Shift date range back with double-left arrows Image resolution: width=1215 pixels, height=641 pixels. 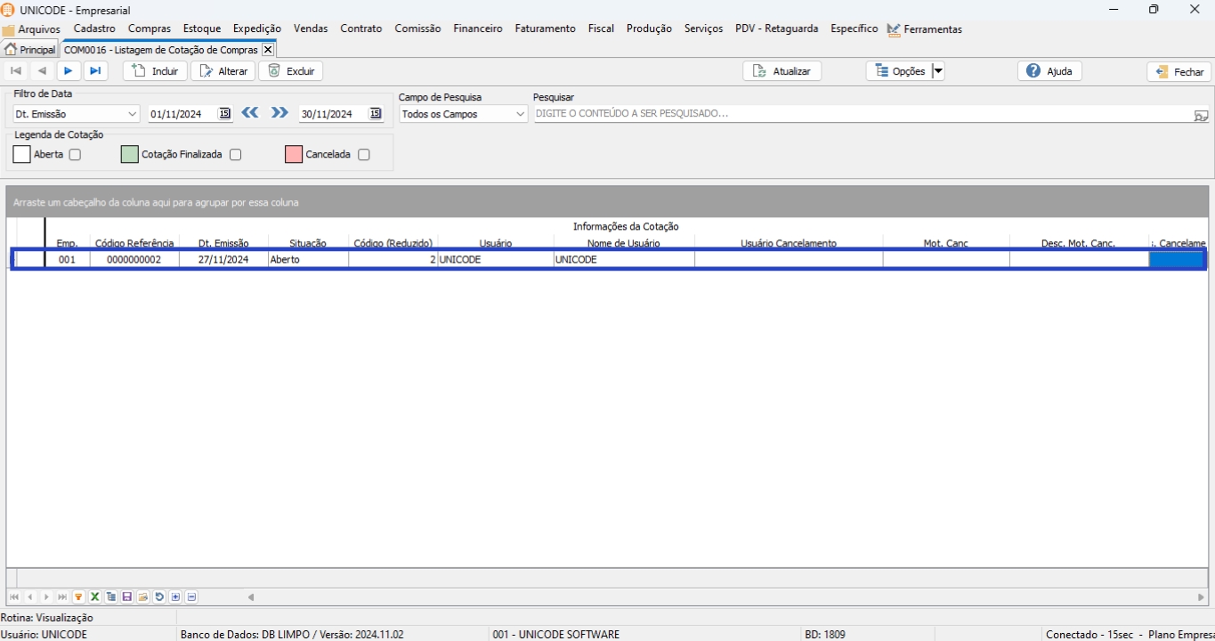(x=250, y=113)
